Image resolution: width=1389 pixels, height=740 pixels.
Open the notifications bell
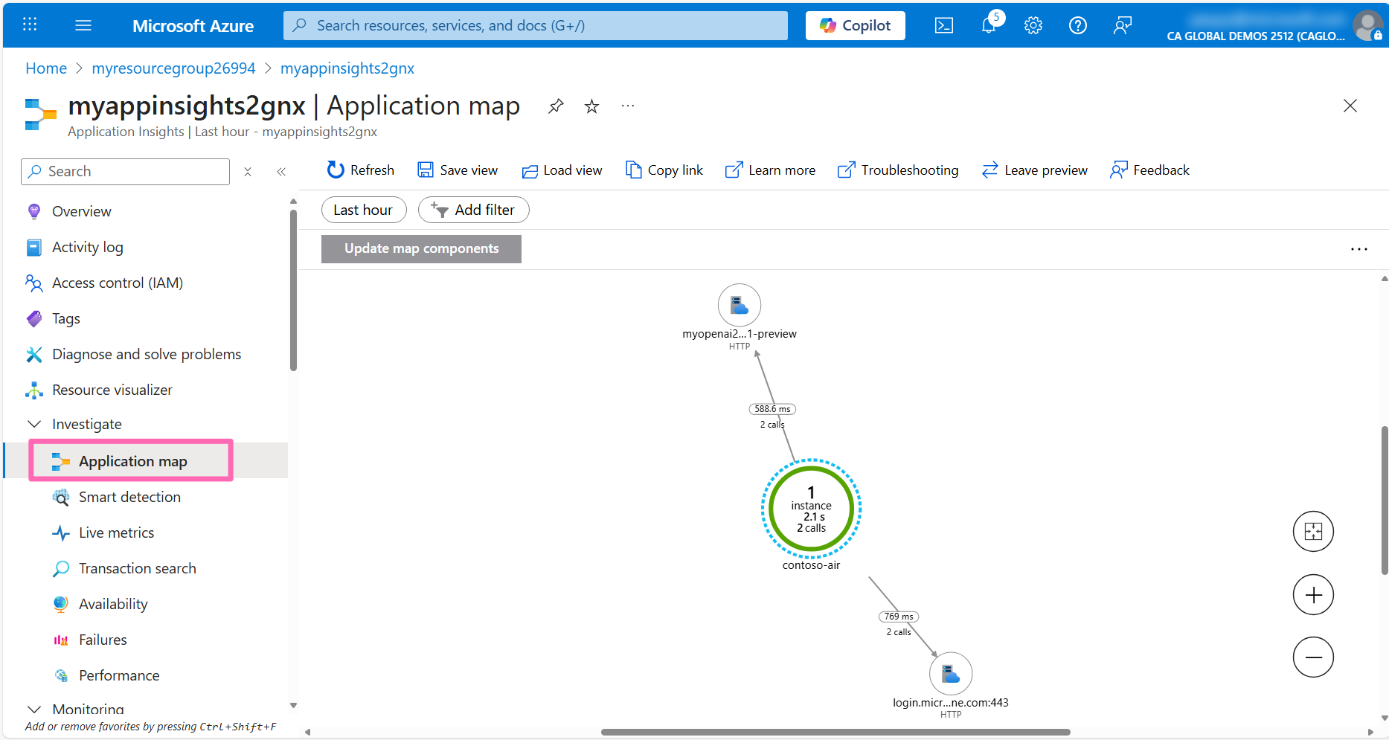pos(988,25)
